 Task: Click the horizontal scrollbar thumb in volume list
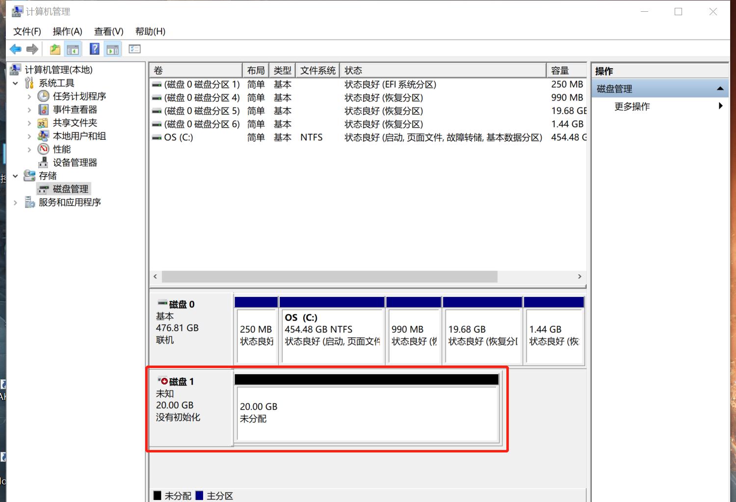(329, 277)
